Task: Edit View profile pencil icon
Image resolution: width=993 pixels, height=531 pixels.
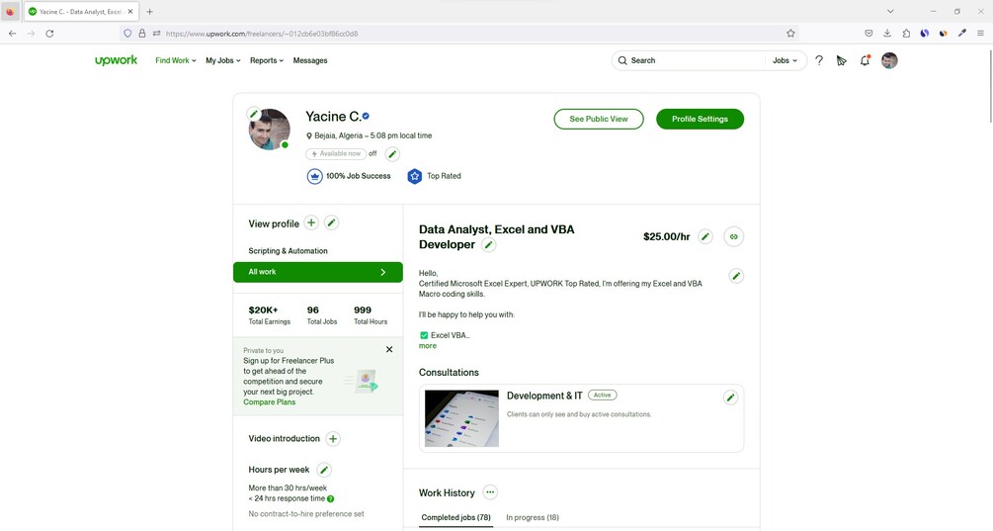Action: point(331,223)
